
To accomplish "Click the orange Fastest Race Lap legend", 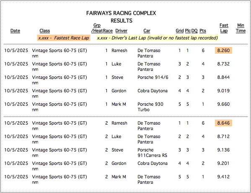I will (x=64, y=38).
